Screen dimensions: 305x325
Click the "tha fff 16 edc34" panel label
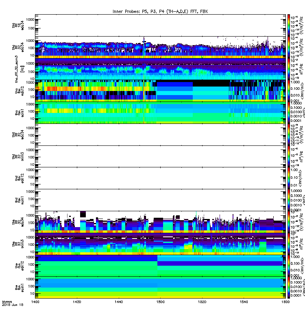click(18, 25)
